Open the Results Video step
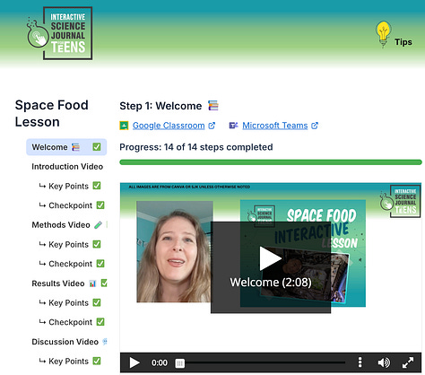This screenshot has width=425, height=375. (x=58, y=283)
